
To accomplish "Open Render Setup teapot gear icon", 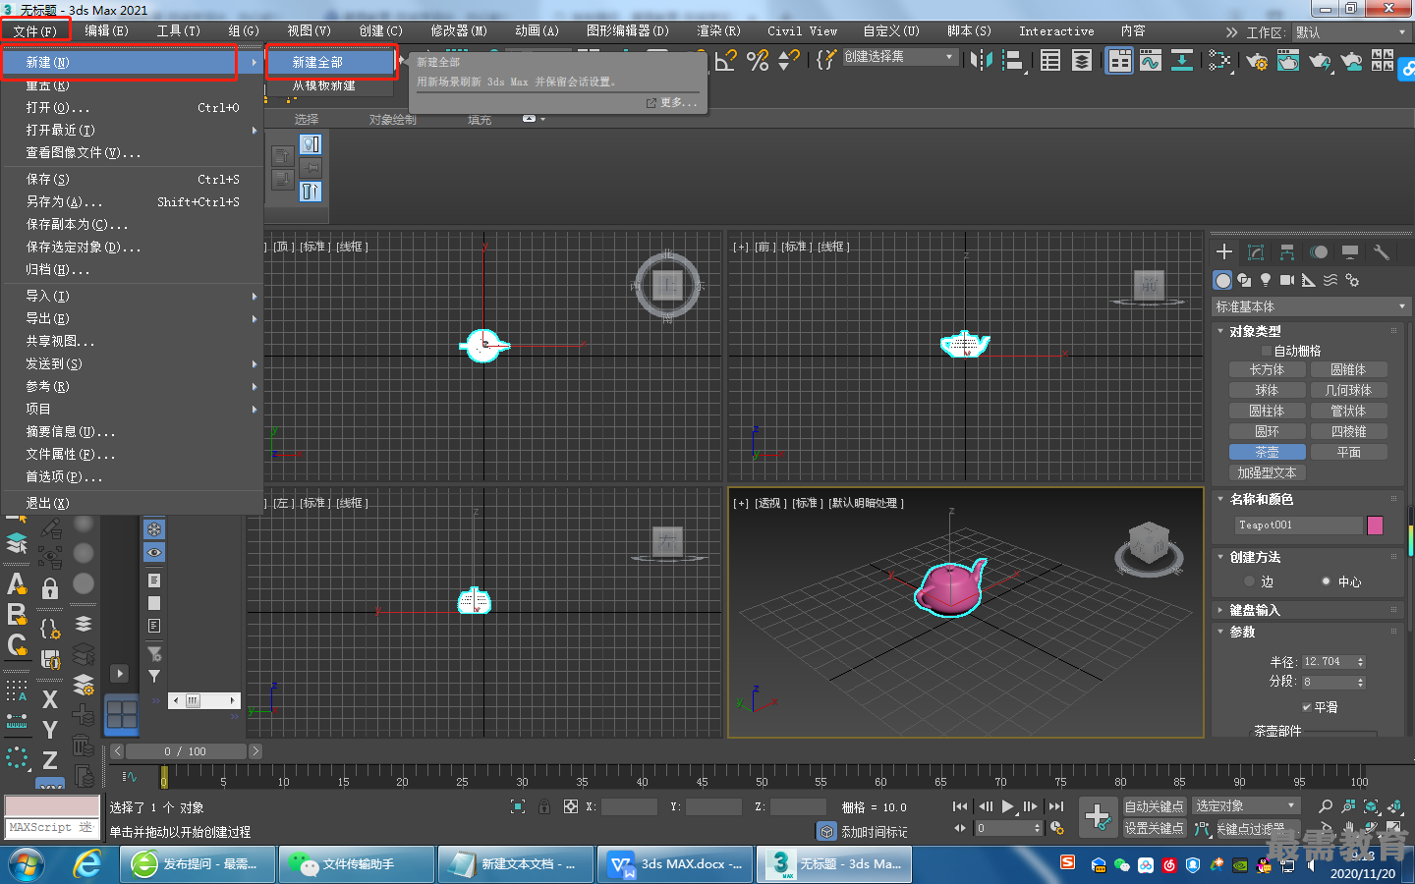I will coord(1257,61).
